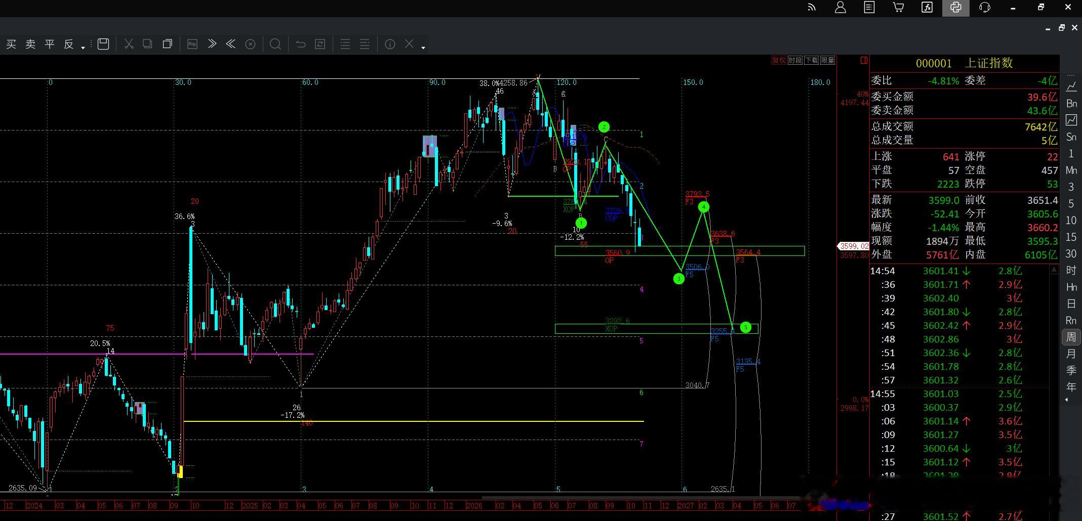
Task: Click the 平 close-position button
Action: [50, 44]
